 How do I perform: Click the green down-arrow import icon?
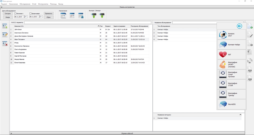[102, 15]
